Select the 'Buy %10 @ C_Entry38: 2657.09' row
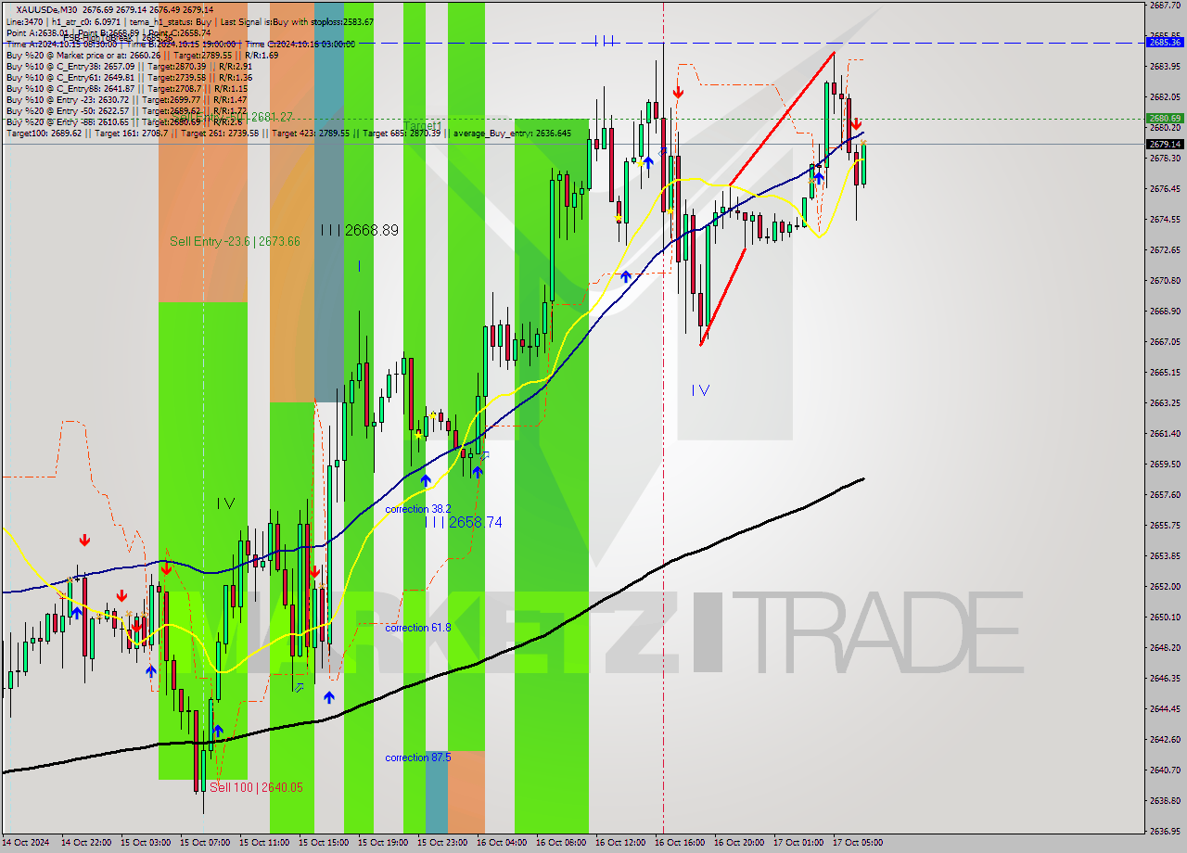The height and width of the screenshot is (853, 1187). coord(129,66)
